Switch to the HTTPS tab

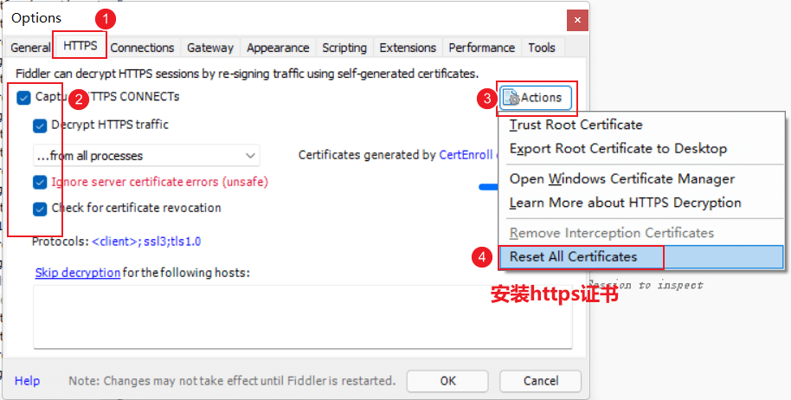pyautogui.click(x=80, y=46)
